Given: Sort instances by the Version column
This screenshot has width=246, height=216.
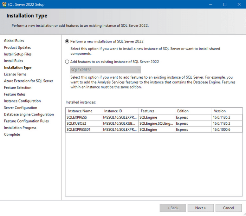Looking at the screenshot, I should [227, 111].
